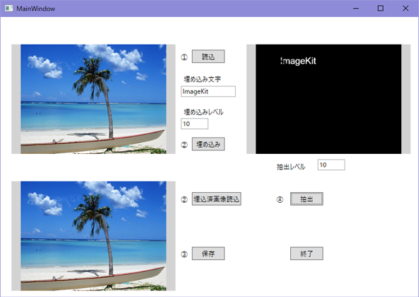Click the 抽出 extract button

306,198
